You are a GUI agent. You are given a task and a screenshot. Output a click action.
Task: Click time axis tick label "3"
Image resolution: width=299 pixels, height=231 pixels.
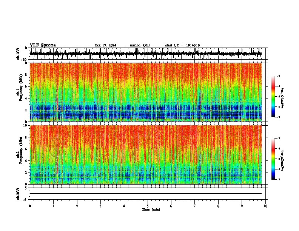(100, 206)
